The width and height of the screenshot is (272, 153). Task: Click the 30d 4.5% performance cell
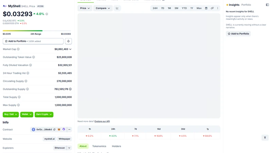(183, 136)
